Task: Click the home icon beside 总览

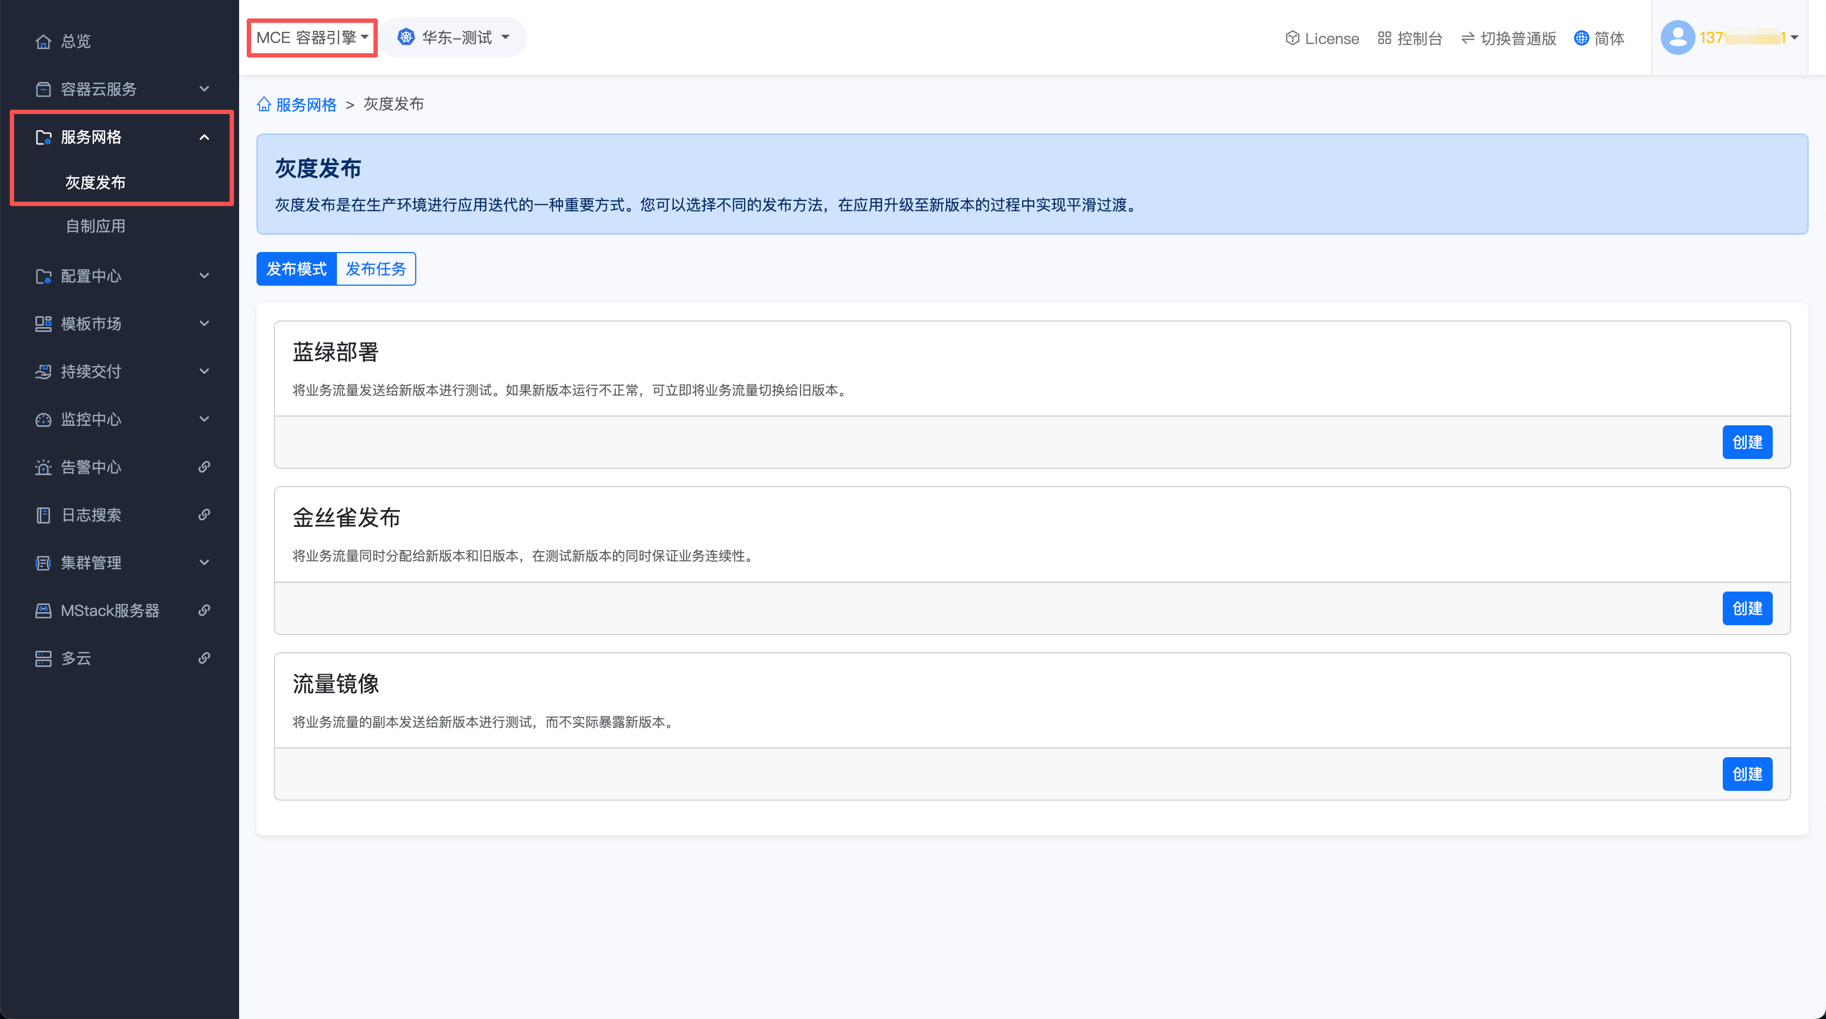Action: click(43, 42)
